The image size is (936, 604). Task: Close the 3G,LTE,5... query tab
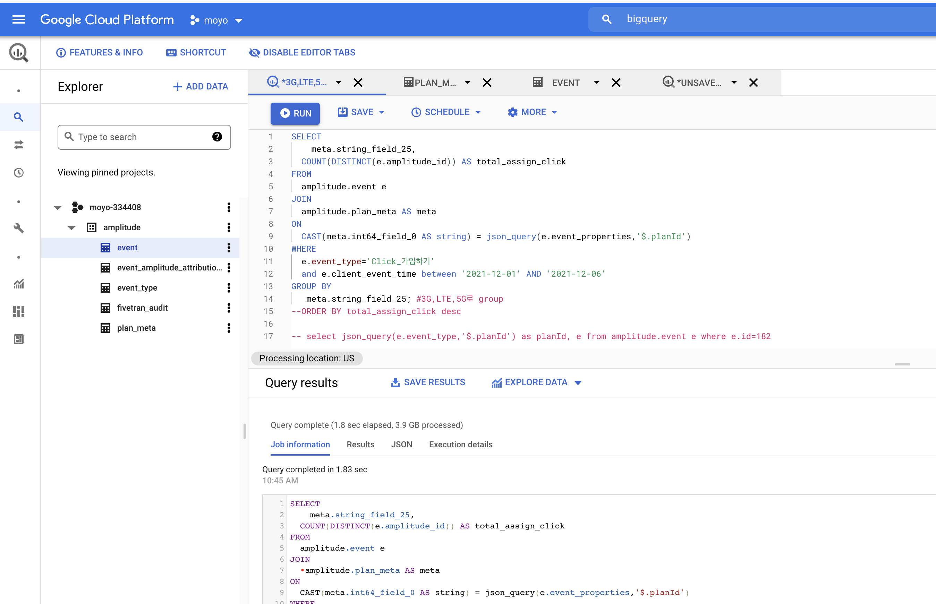tap(358, 83)
